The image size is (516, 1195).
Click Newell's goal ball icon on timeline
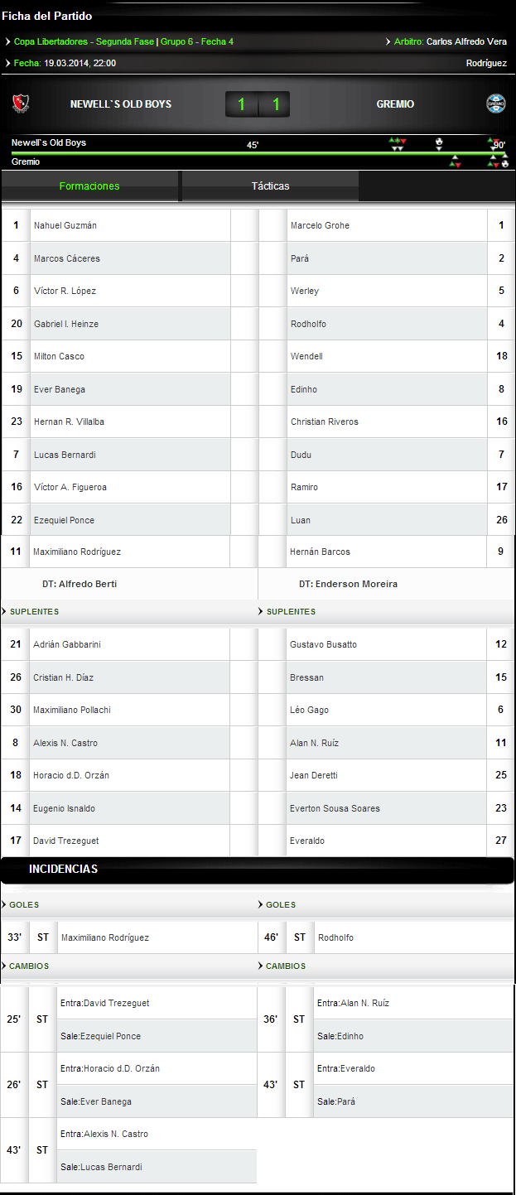439,142
